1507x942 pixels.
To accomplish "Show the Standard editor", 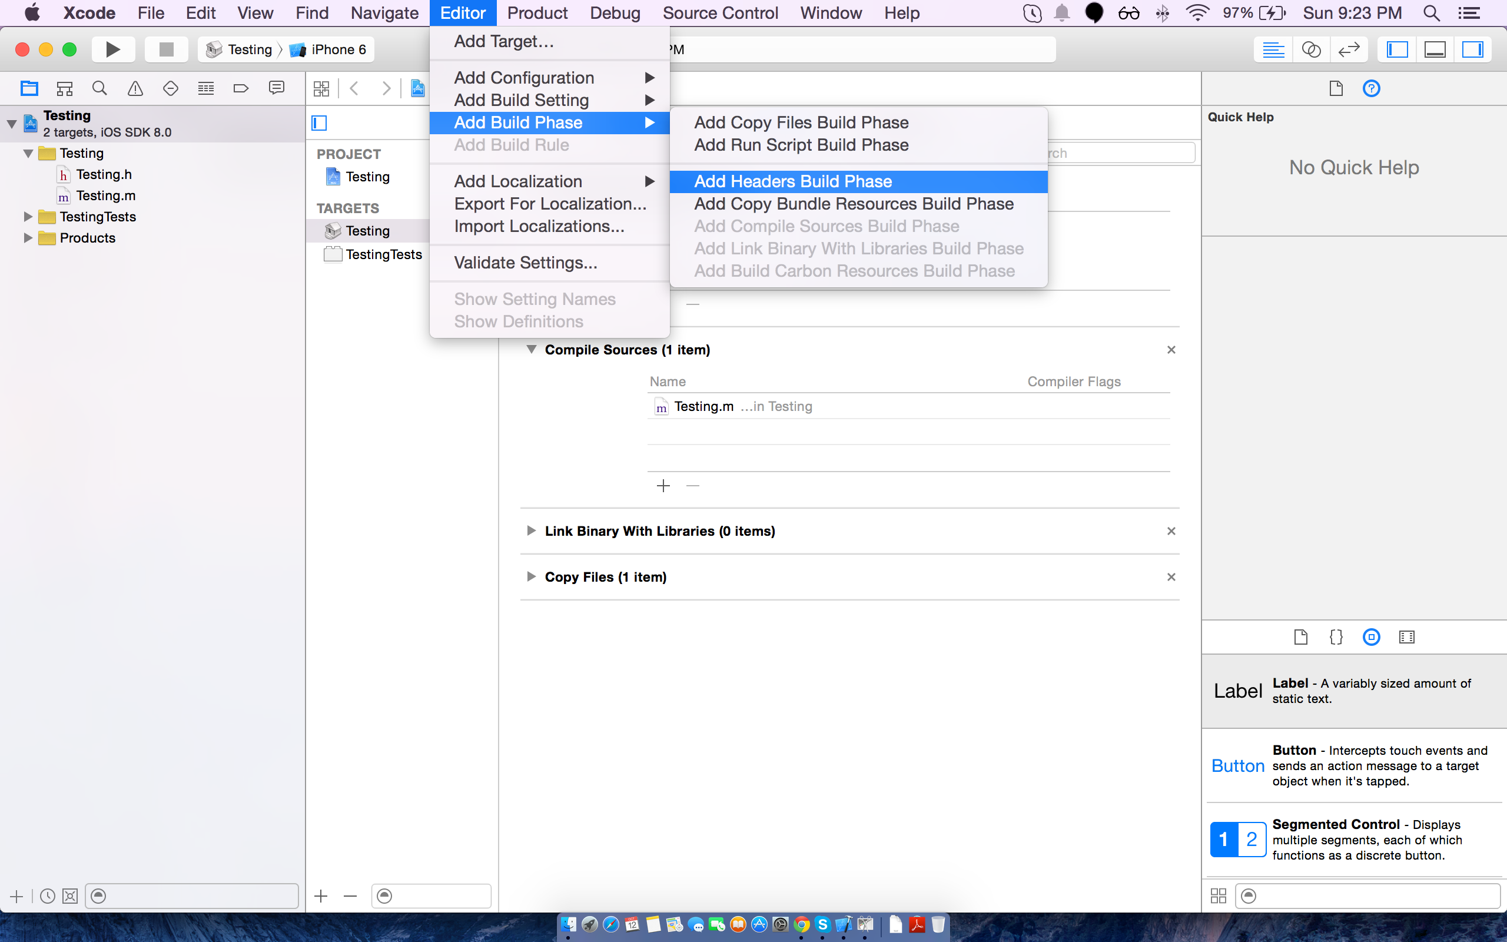I will click(x=1273, y=49).
